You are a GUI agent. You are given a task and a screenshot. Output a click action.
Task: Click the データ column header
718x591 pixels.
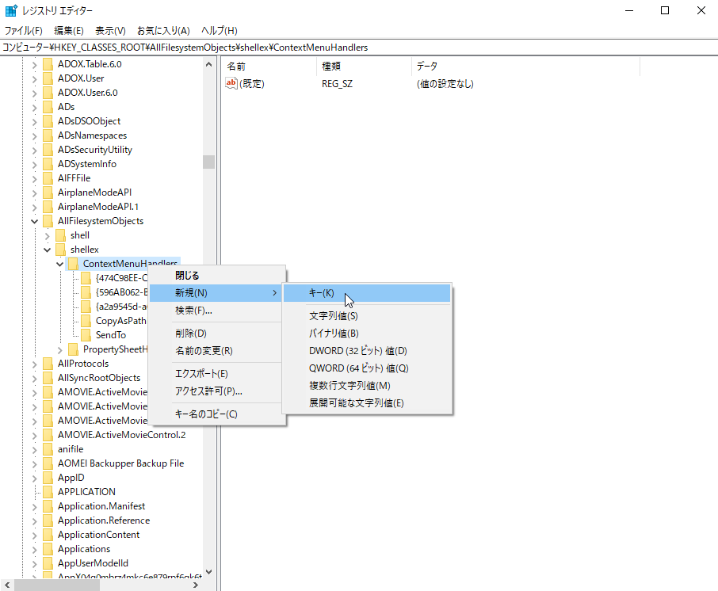point(525,67)
